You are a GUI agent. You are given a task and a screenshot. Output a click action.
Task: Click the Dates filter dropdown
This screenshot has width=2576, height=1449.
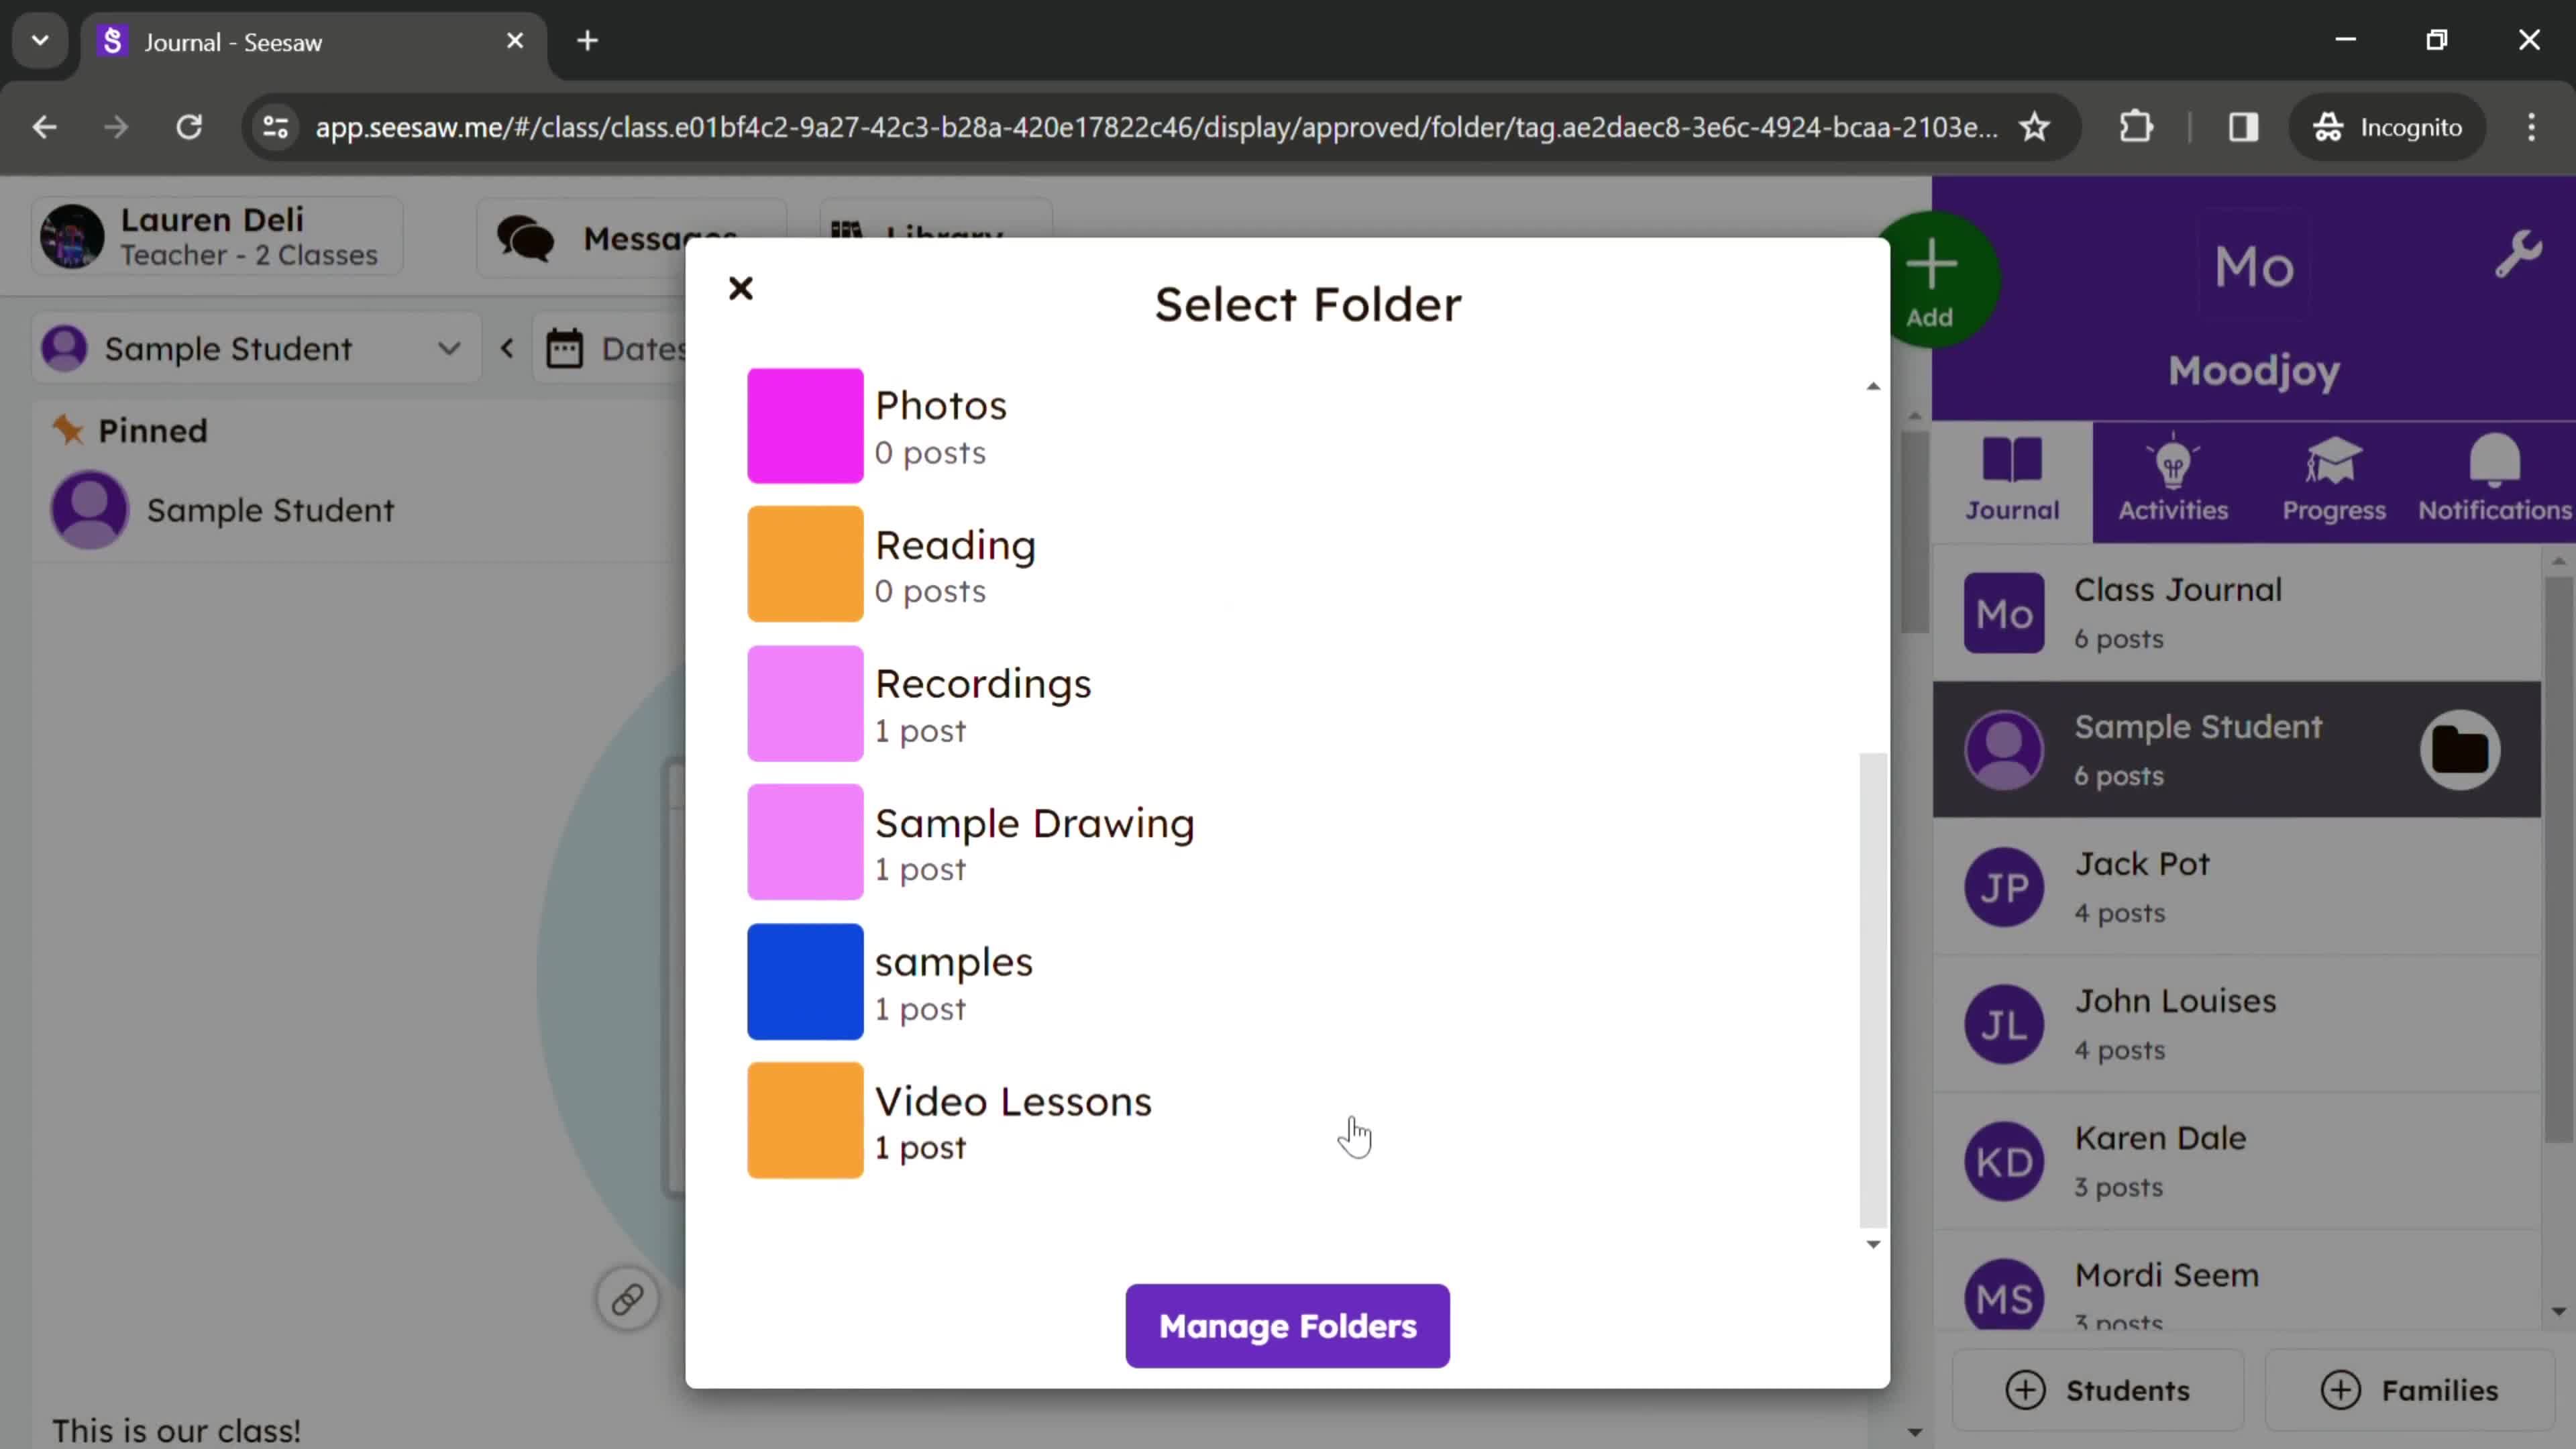click(619, 349)
